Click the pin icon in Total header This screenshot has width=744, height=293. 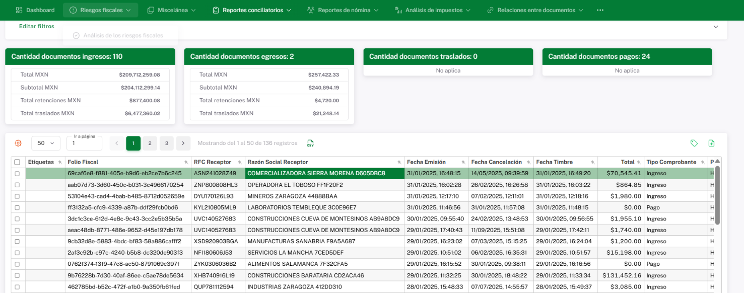tap(639, 162)
